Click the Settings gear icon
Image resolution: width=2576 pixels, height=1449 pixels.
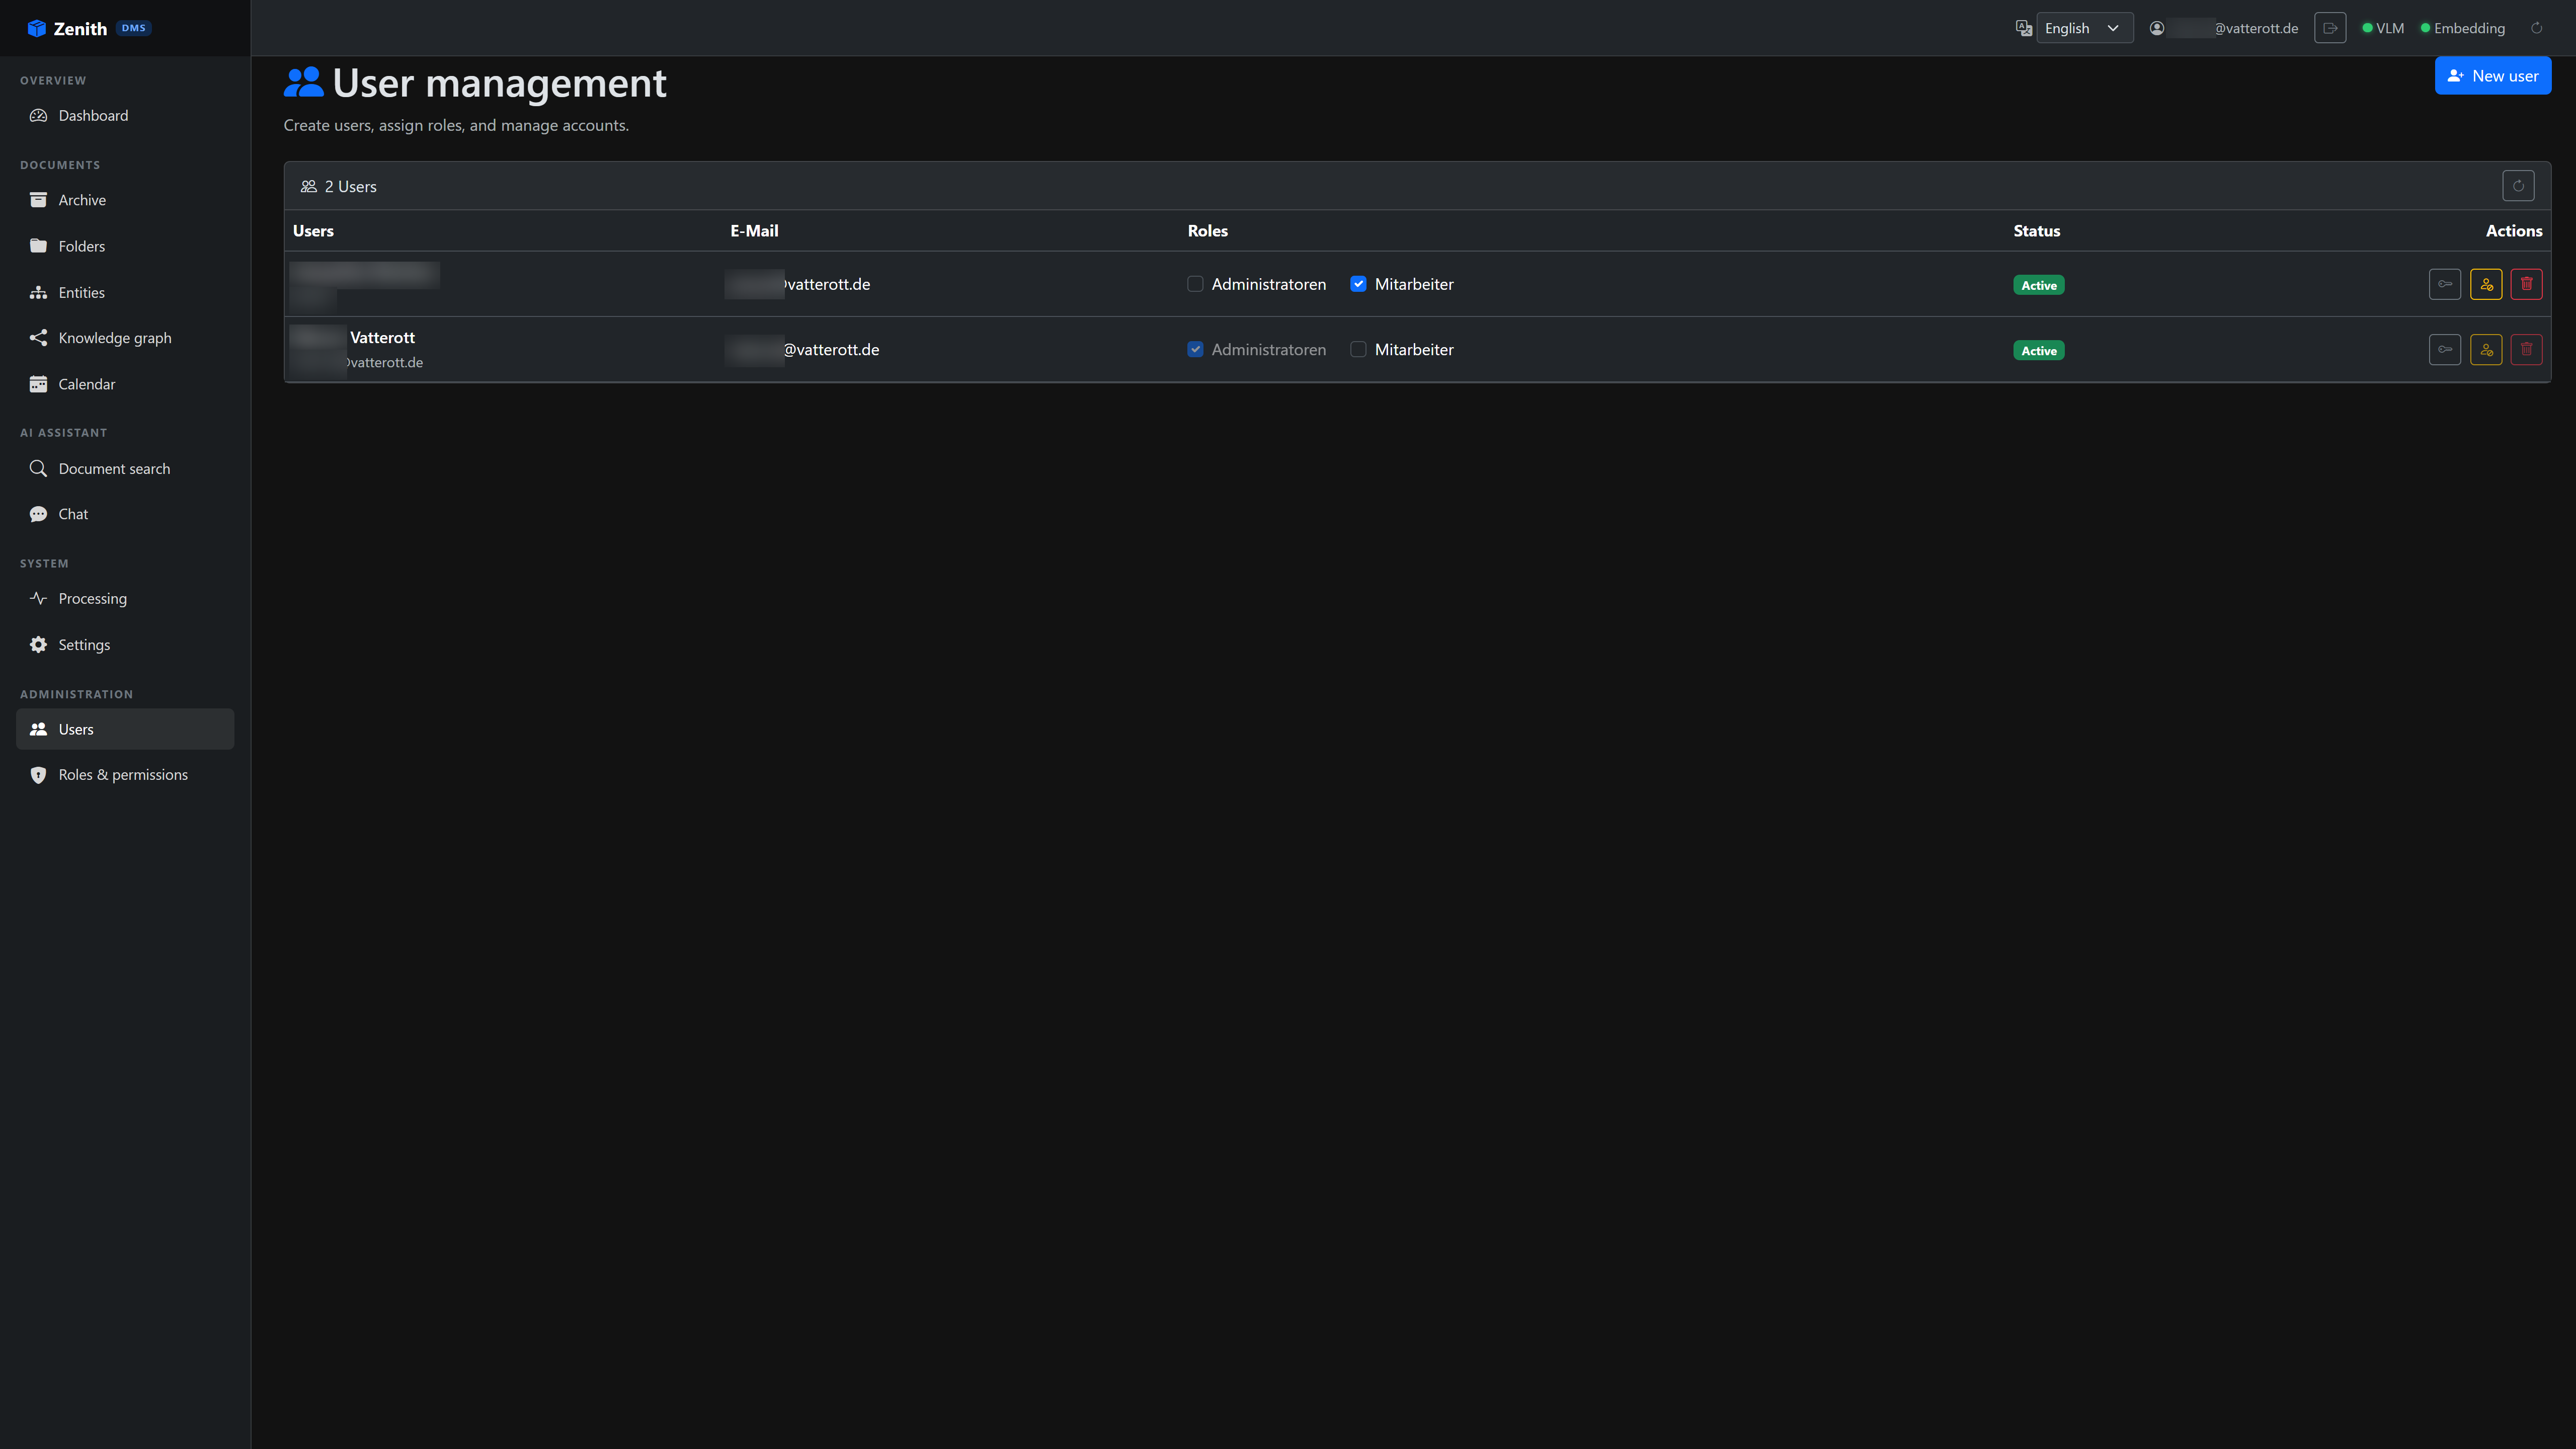coord(38,644)
